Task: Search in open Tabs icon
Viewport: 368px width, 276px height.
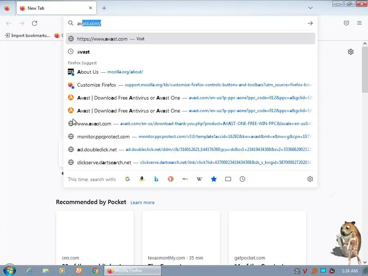Action: coord(228,179)
